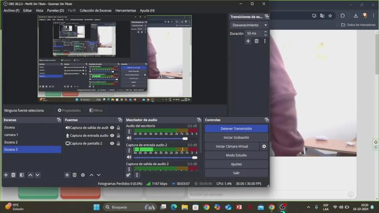Move source down in Fuentes panel
Viewport: 379px width, 213px height.
tap(99, 175)
